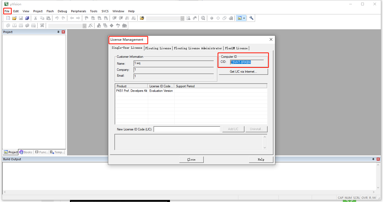
Task: Click the Manage Run-Time Environment diamond icon
Action: pyautogui.click(x=111, y=26)
